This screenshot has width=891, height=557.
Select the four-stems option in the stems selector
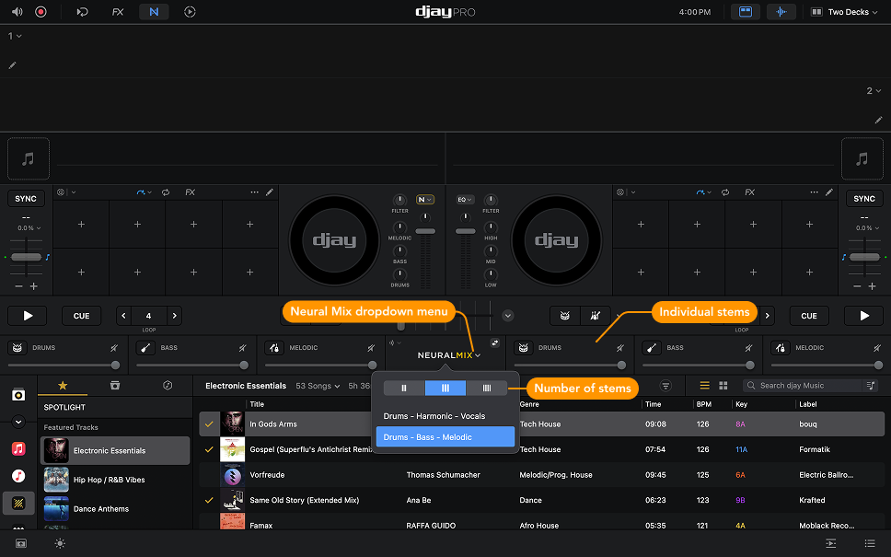pyautogui.click(x=486, y=388)
